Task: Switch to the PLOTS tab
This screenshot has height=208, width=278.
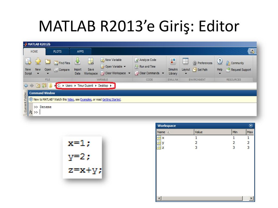Action: click(x=58, y=51)
